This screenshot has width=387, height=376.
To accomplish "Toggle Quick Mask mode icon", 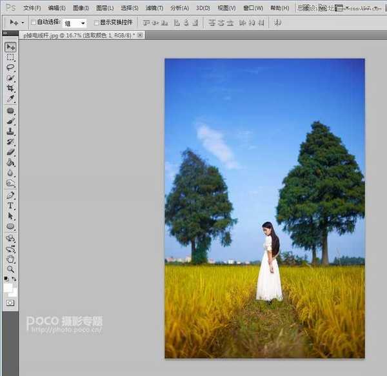I will point(10,302).
